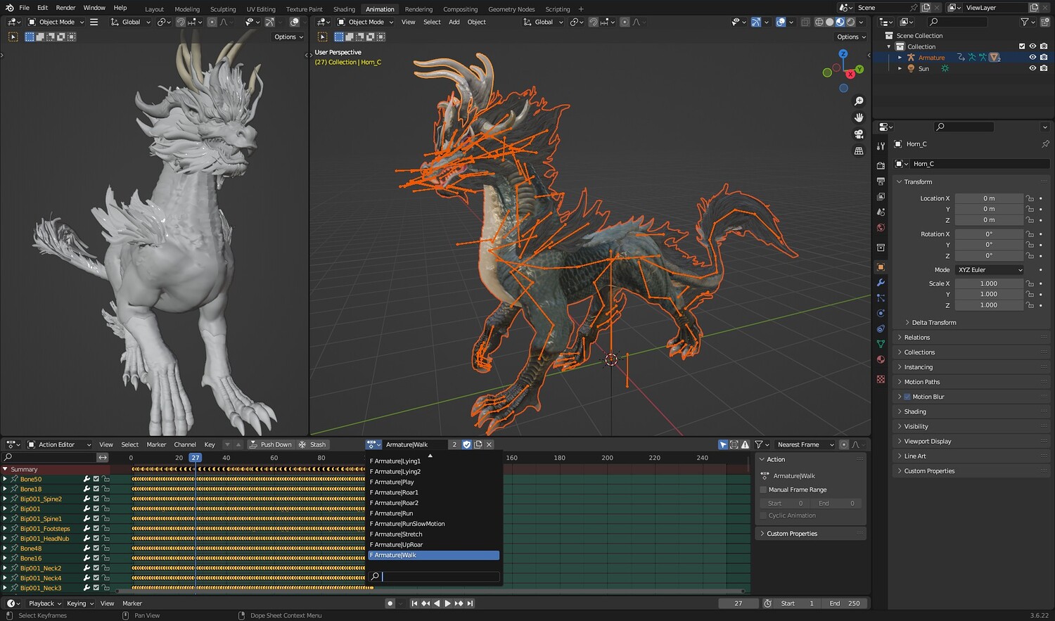Click the Push Down button
The width and height of the screenshot is (1055, 621).
pyautogui.click(x=271, y=444)
